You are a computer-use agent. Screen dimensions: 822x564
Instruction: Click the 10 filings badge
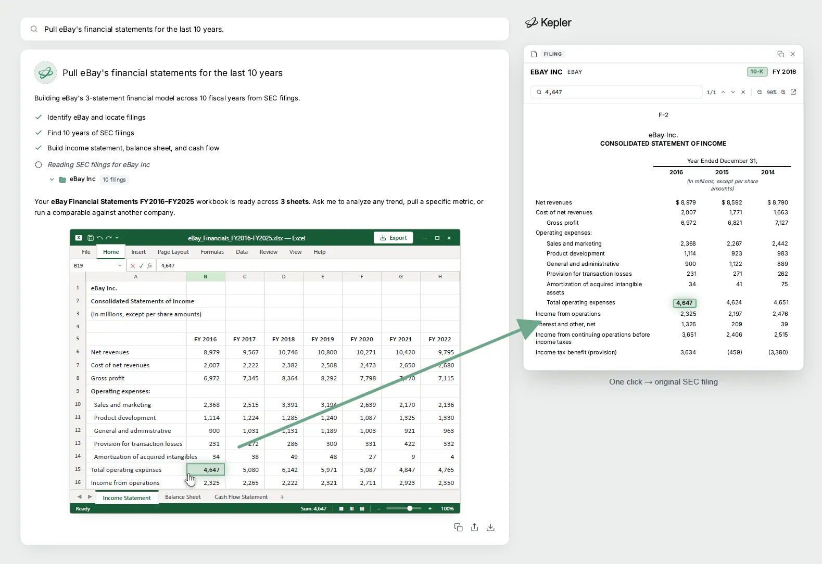point(114,180)
